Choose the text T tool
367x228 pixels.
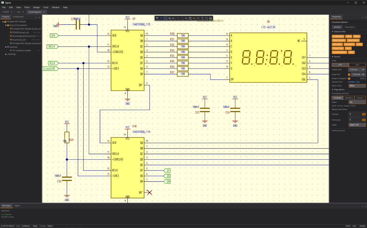pos(202,18)
